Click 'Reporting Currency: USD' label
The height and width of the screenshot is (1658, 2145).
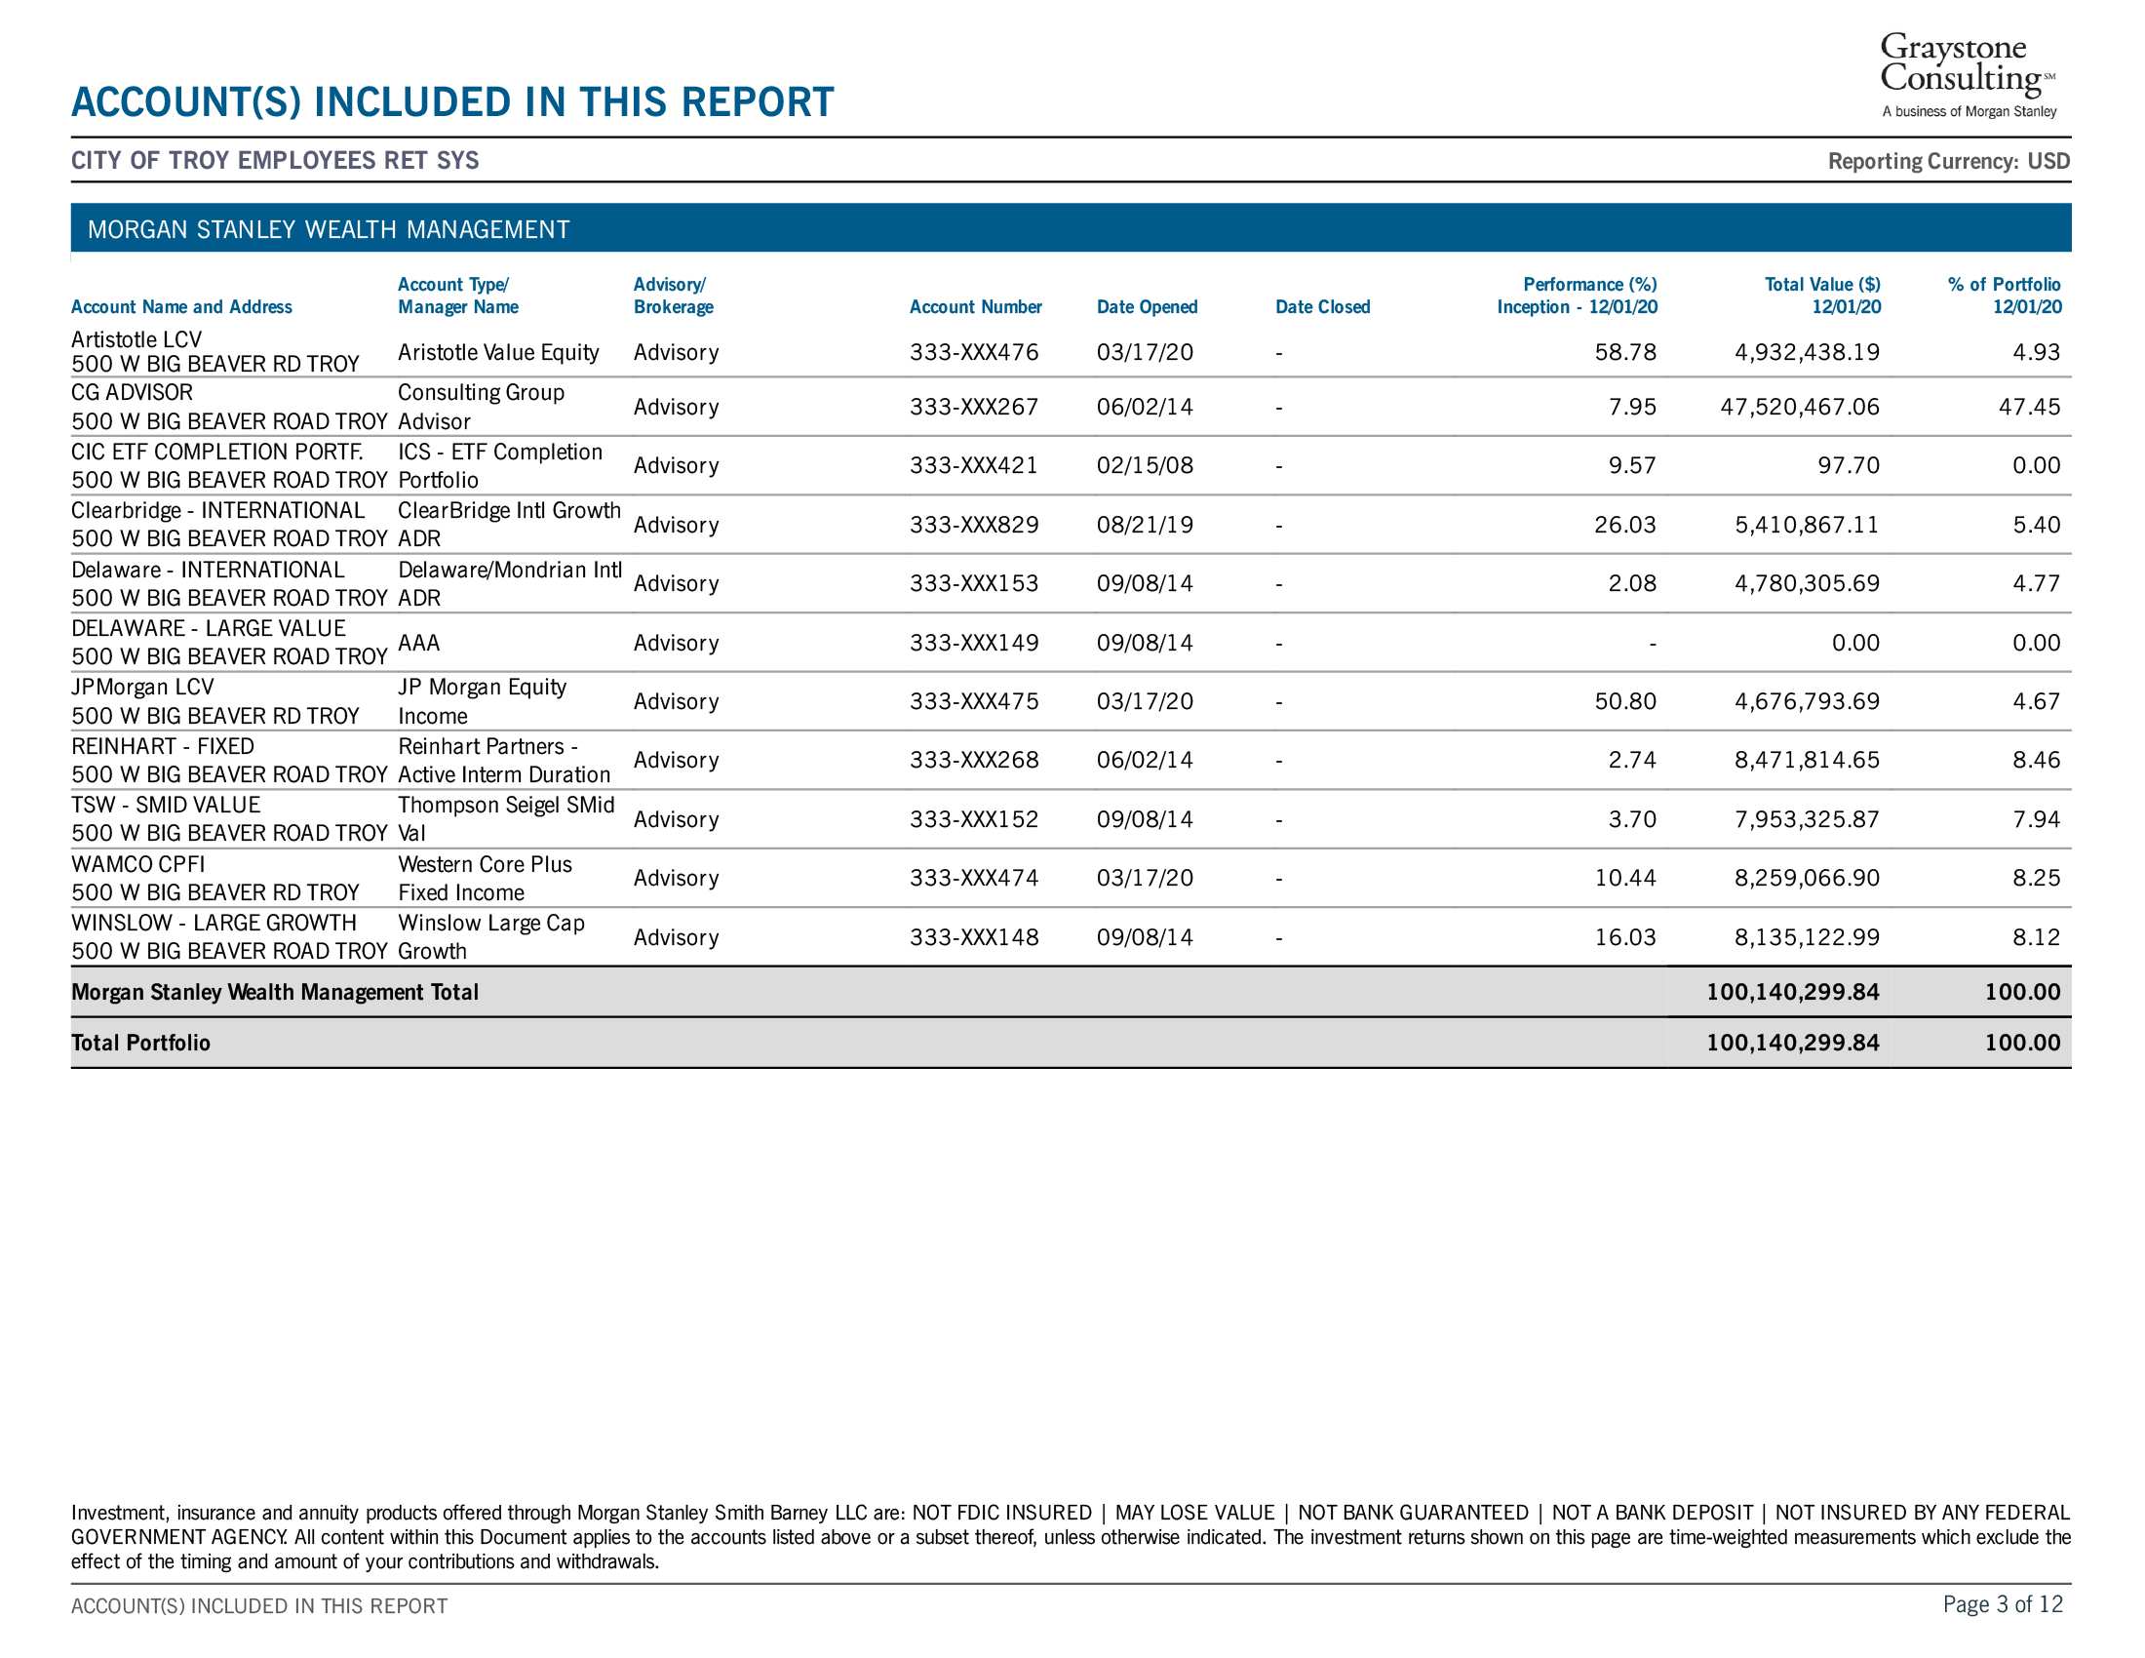coord(1949,161)
